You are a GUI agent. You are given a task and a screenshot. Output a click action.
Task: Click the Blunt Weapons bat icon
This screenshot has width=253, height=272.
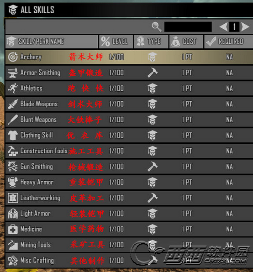[13, 120]
